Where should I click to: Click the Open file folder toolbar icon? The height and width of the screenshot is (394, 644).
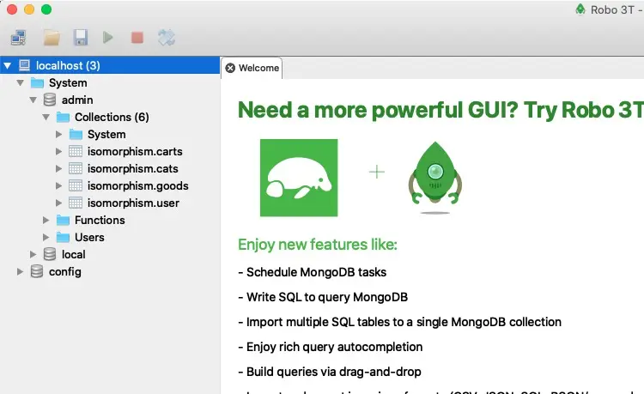(52, 38)
